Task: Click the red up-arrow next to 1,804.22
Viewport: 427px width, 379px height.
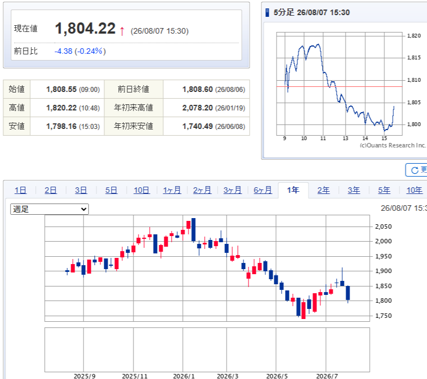Action: pyautogui.click(x=122, y=31)
